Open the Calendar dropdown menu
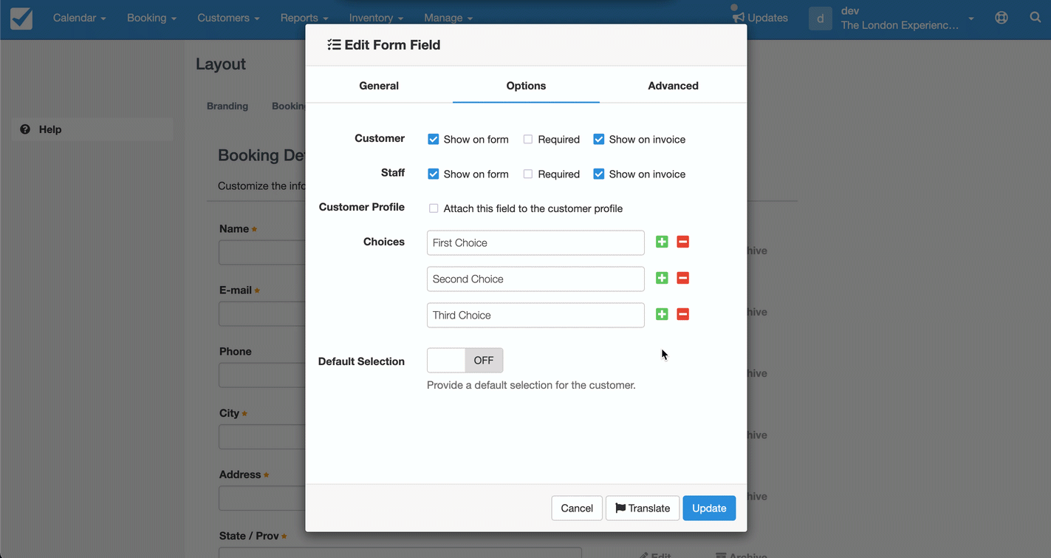Screen dimensions: 1051x558 point(79,18)
